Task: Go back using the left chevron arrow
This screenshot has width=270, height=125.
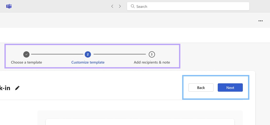Action: pyautogui.click(x=112, y=6)
